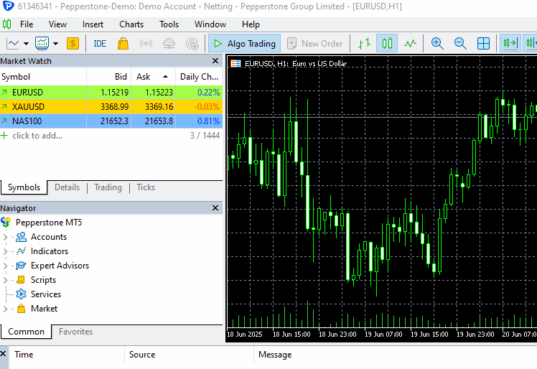Expand the Indicators tree node
This screenshot has height=369, width=537.
click(5, 251)
